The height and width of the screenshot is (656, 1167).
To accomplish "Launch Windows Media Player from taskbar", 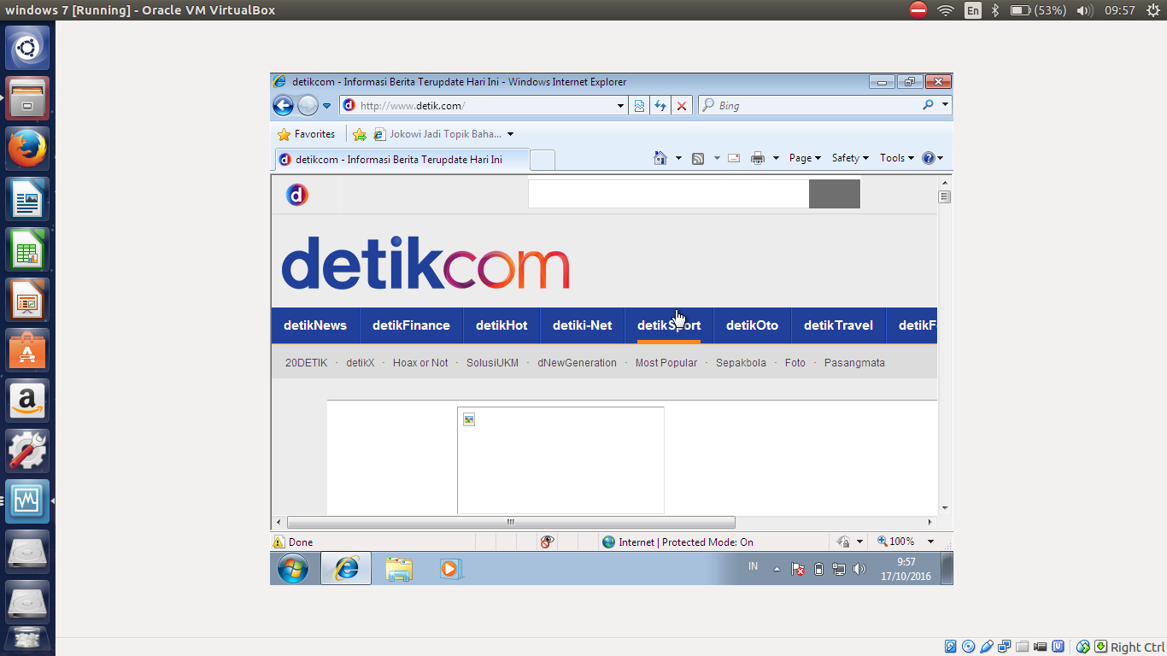I will click(450, 568).
